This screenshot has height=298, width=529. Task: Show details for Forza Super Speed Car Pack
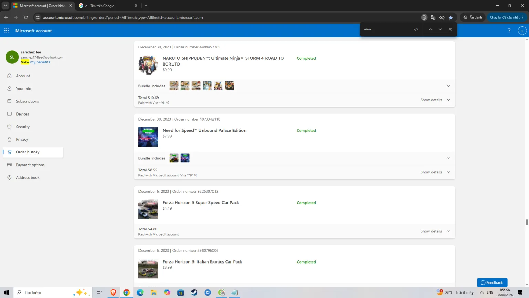point(435,231)
